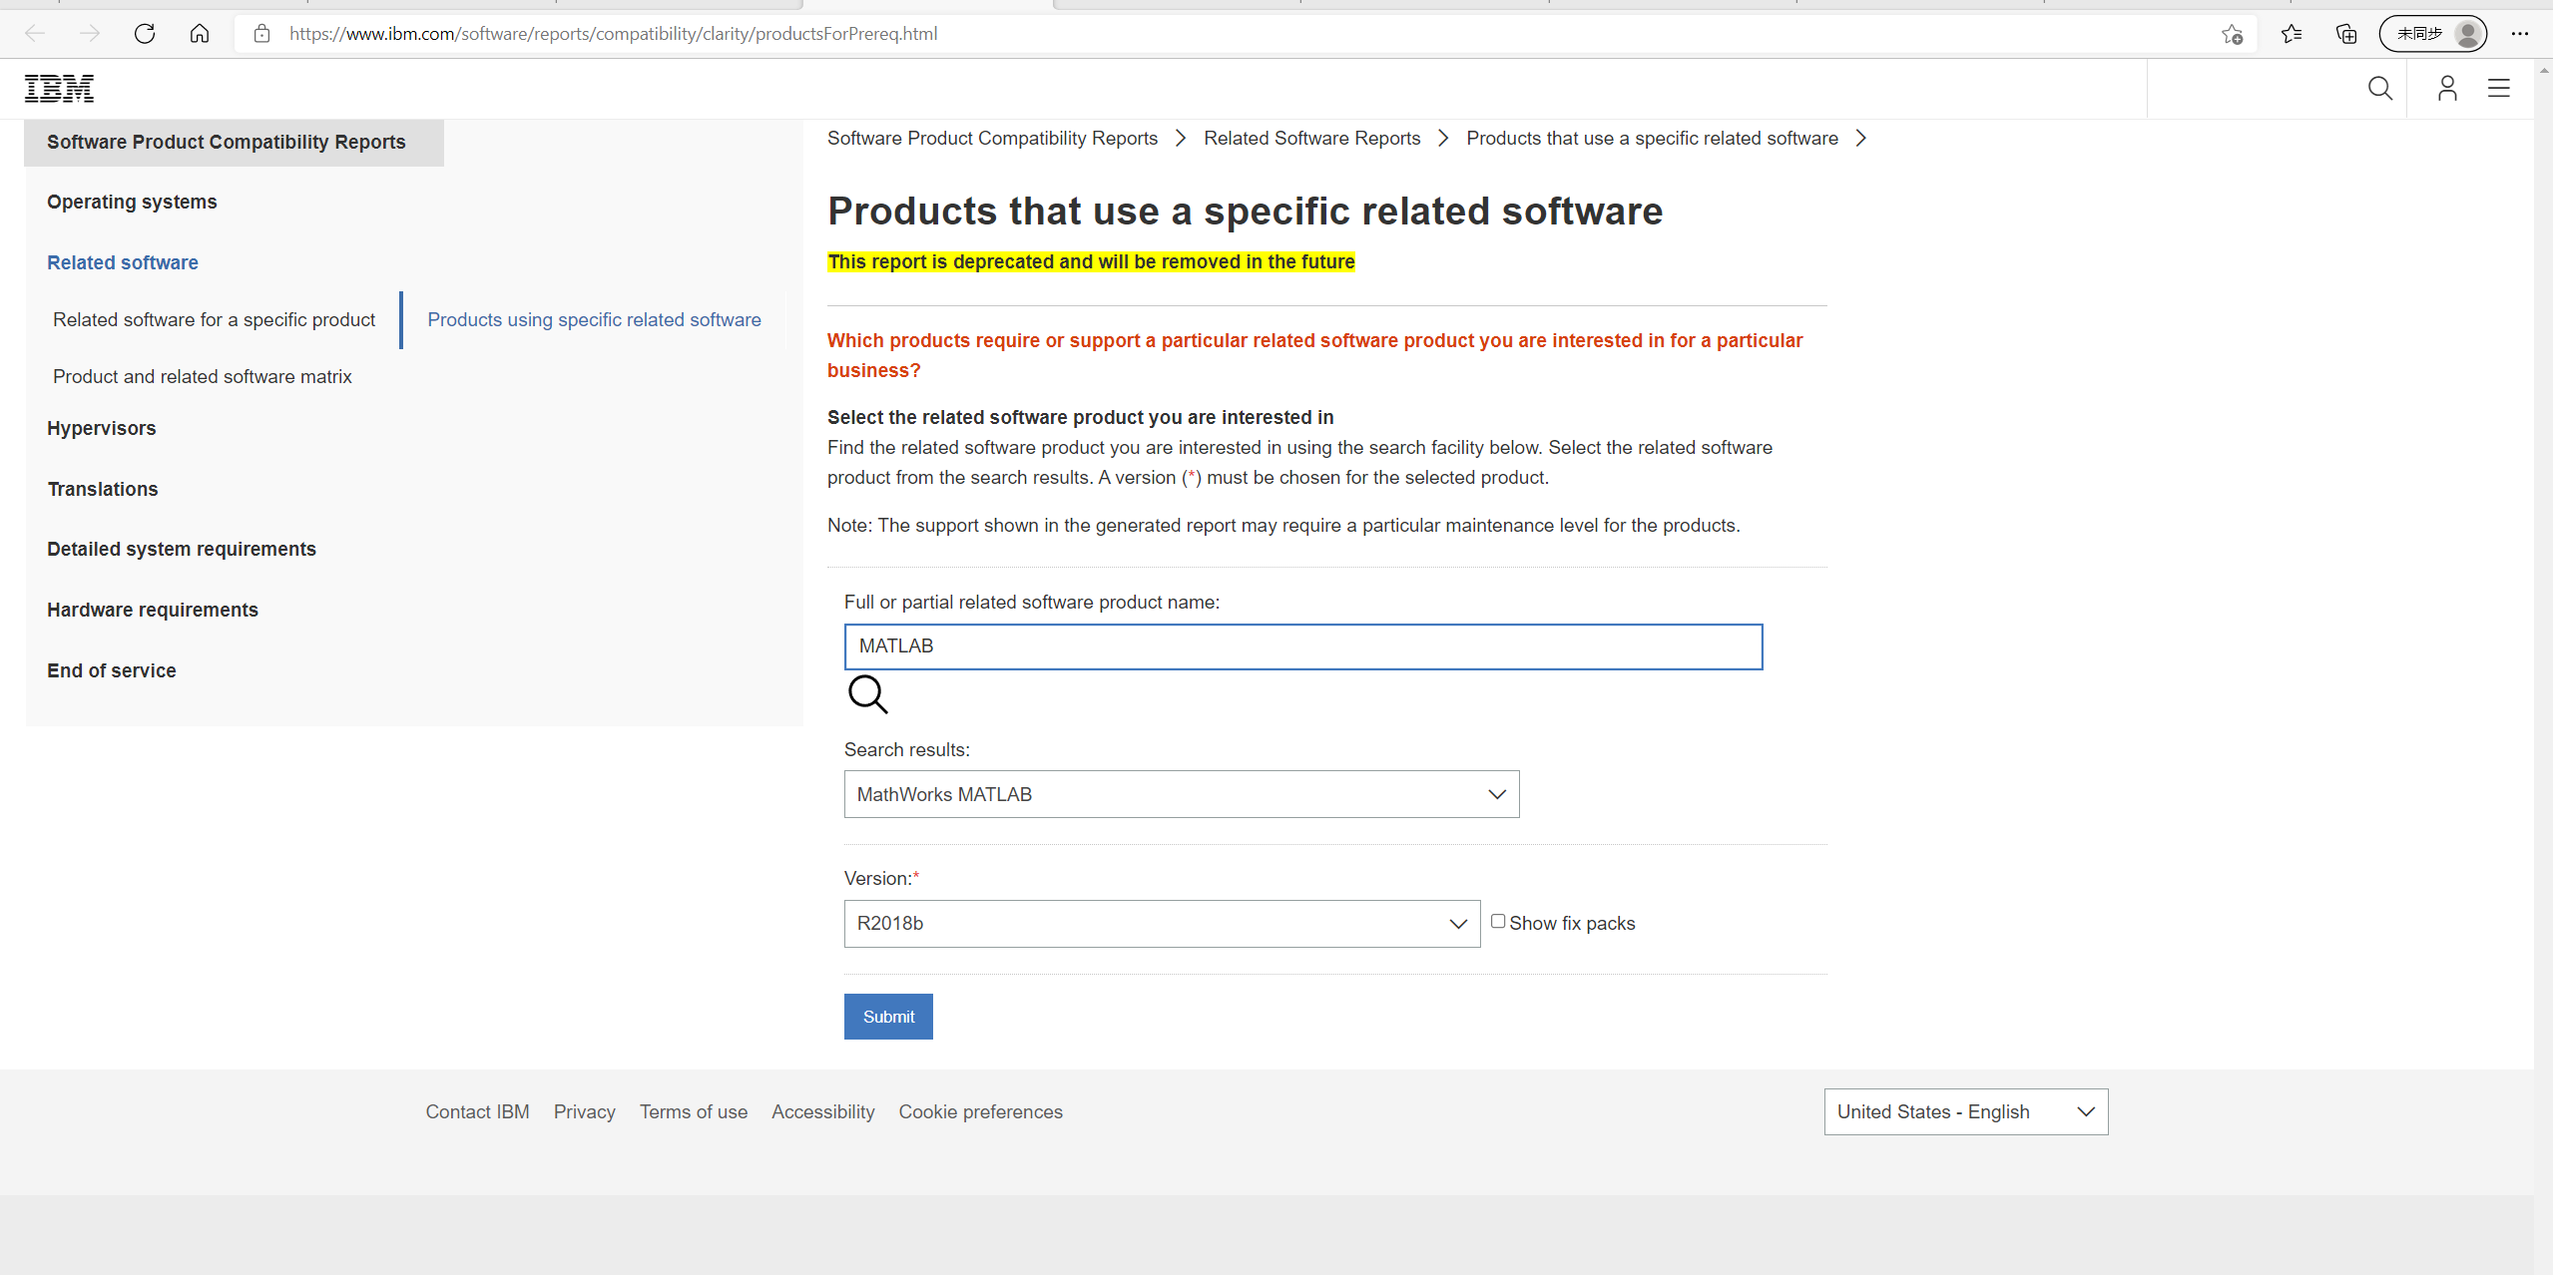Open Software Product Compatibility Reports sidebar heading
2553x1275 pixels.
227,142
